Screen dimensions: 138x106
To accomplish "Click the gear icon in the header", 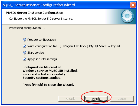I will tap(127, 16).
